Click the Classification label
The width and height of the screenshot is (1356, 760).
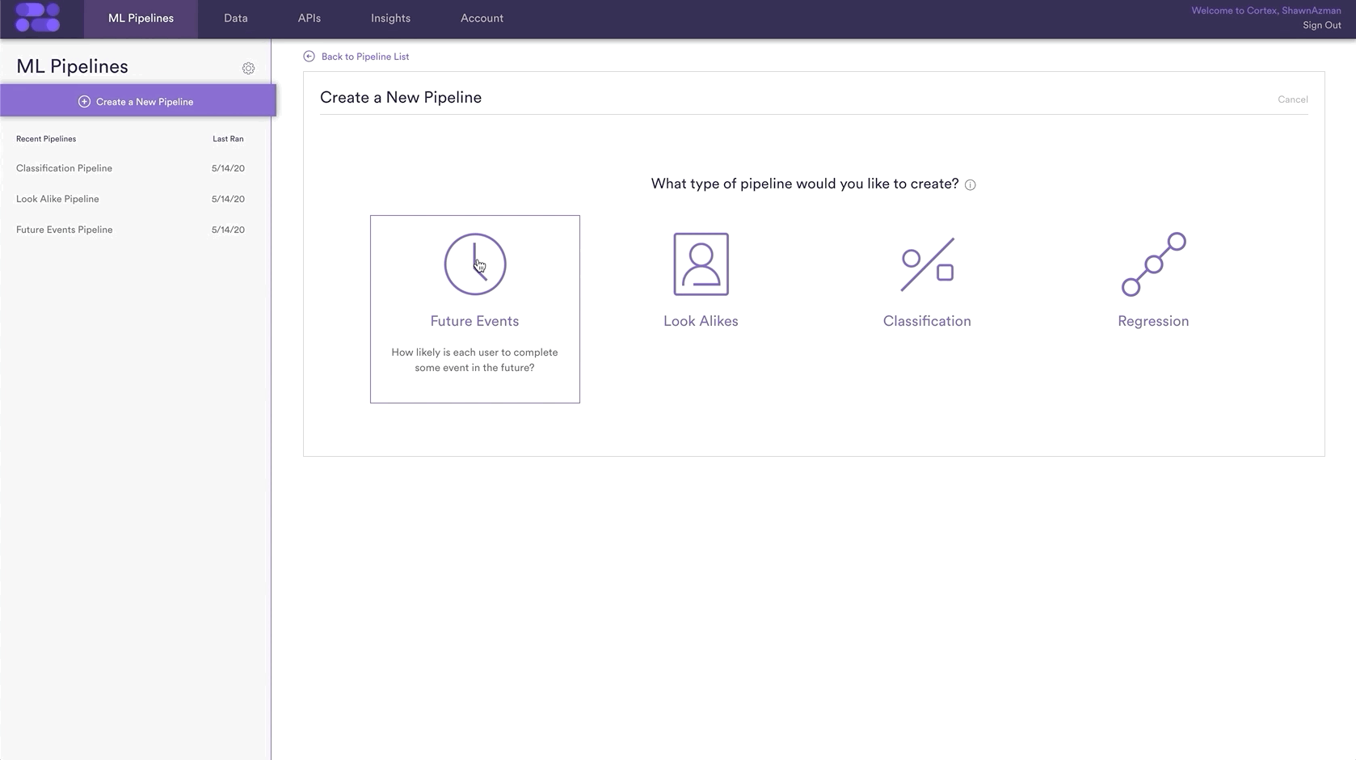(927, 321)
